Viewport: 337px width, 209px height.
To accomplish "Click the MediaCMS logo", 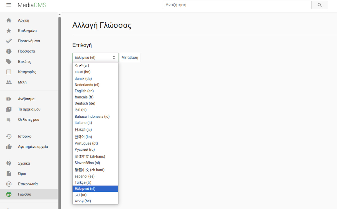I will pyautogui.click(x=32, y=5).
